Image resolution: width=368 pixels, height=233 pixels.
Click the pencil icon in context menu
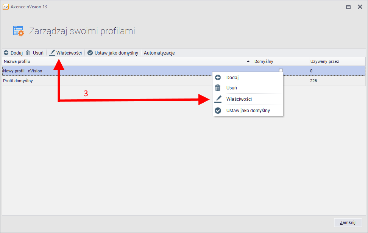(218, 99)
